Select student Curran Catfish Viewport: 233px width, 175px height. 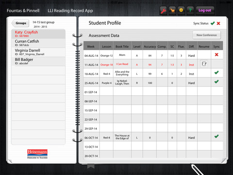(x=38, y=43)
